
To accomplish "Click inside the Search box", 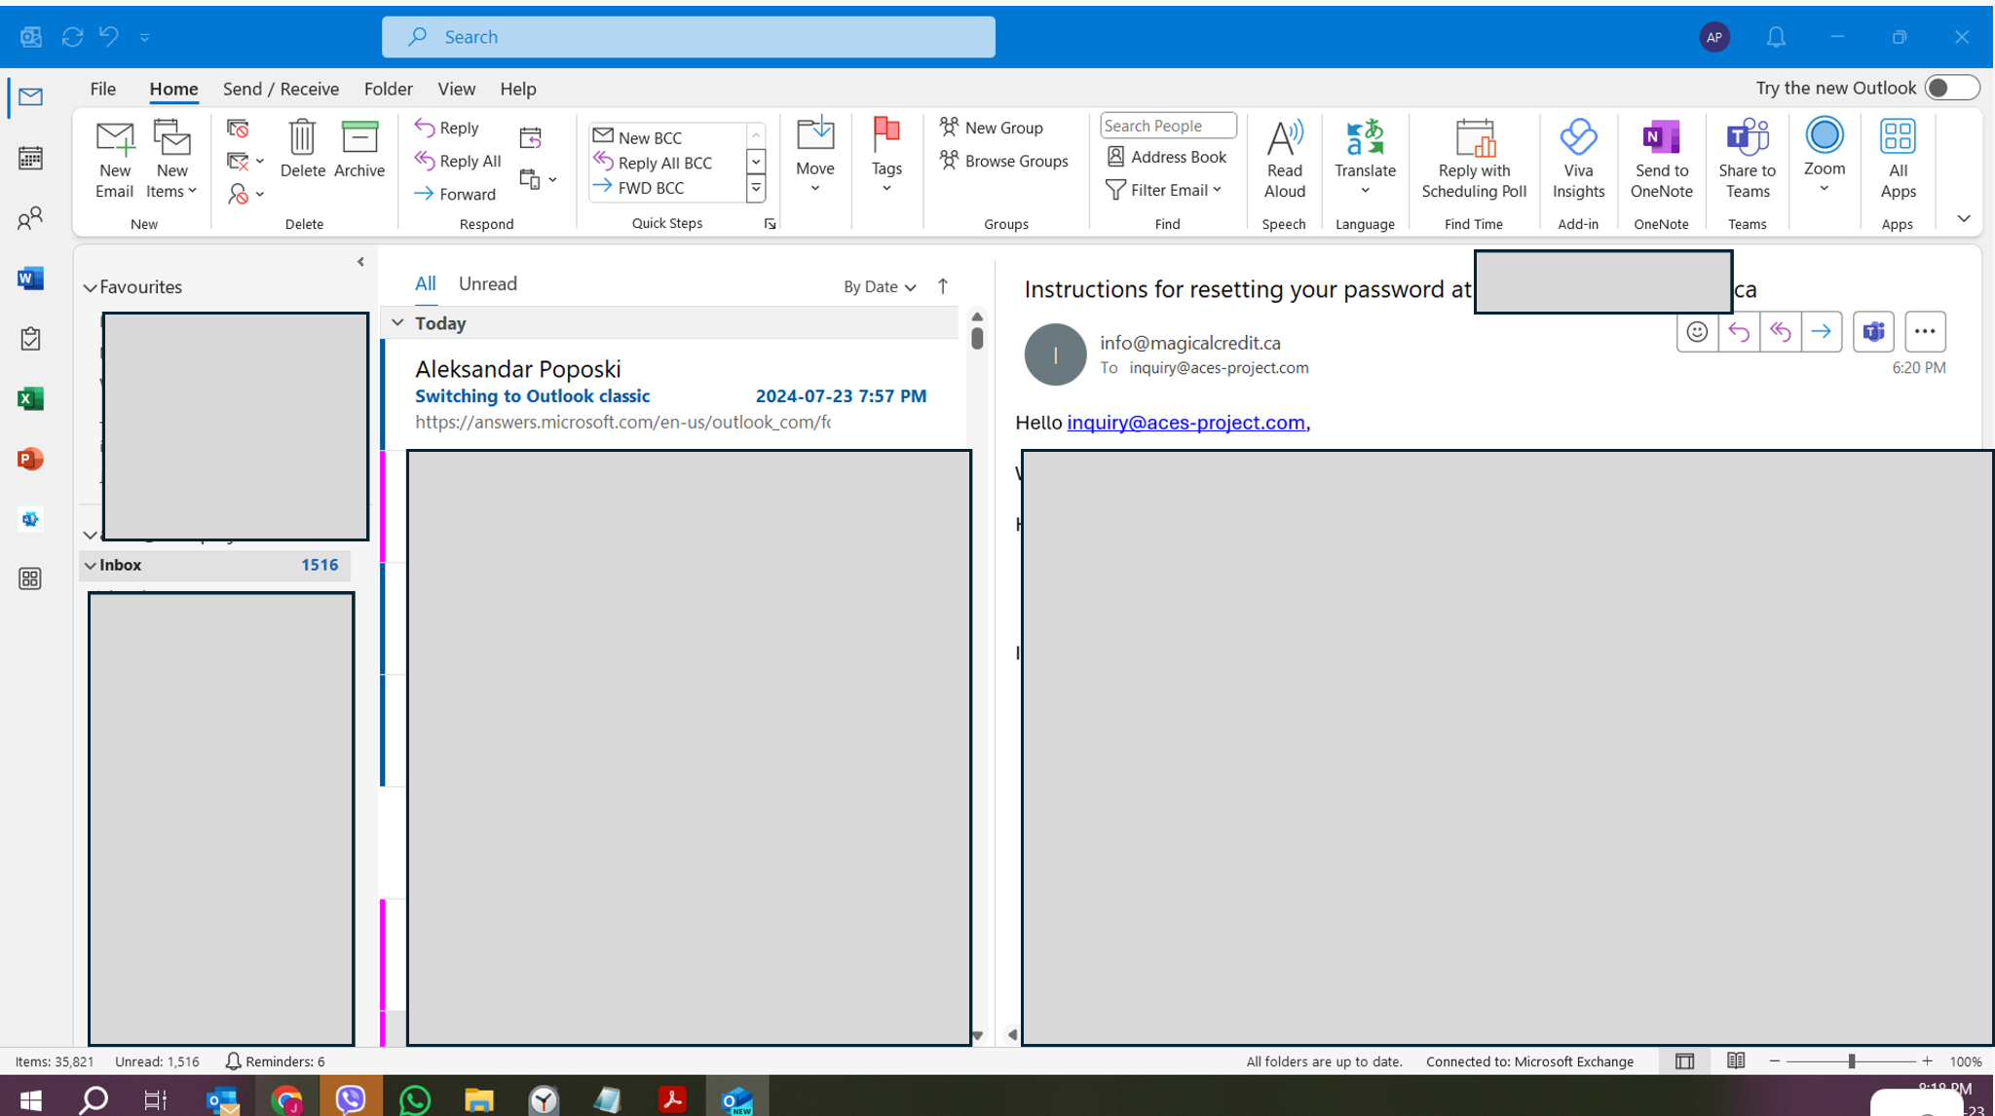I will tap(688, 36).
